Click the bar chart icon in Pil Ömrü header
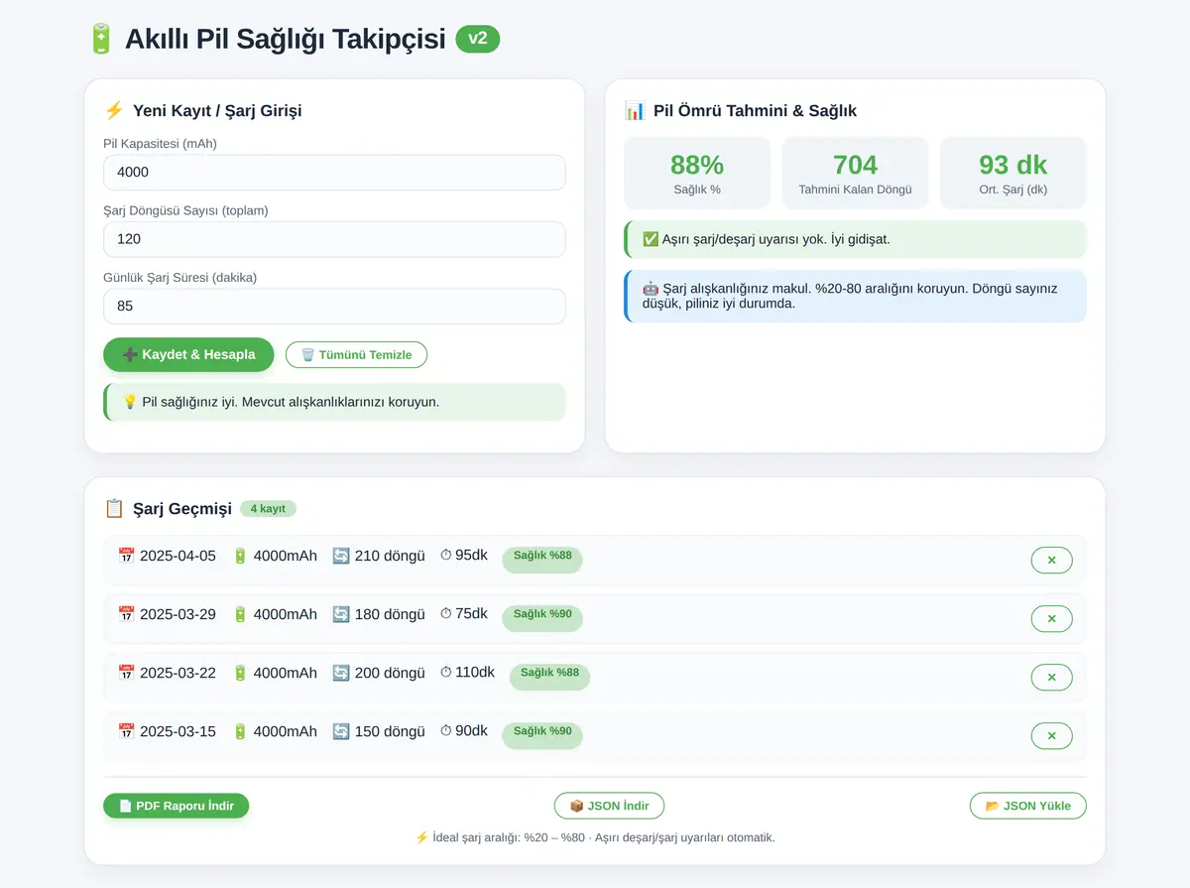 coord(635,110)
